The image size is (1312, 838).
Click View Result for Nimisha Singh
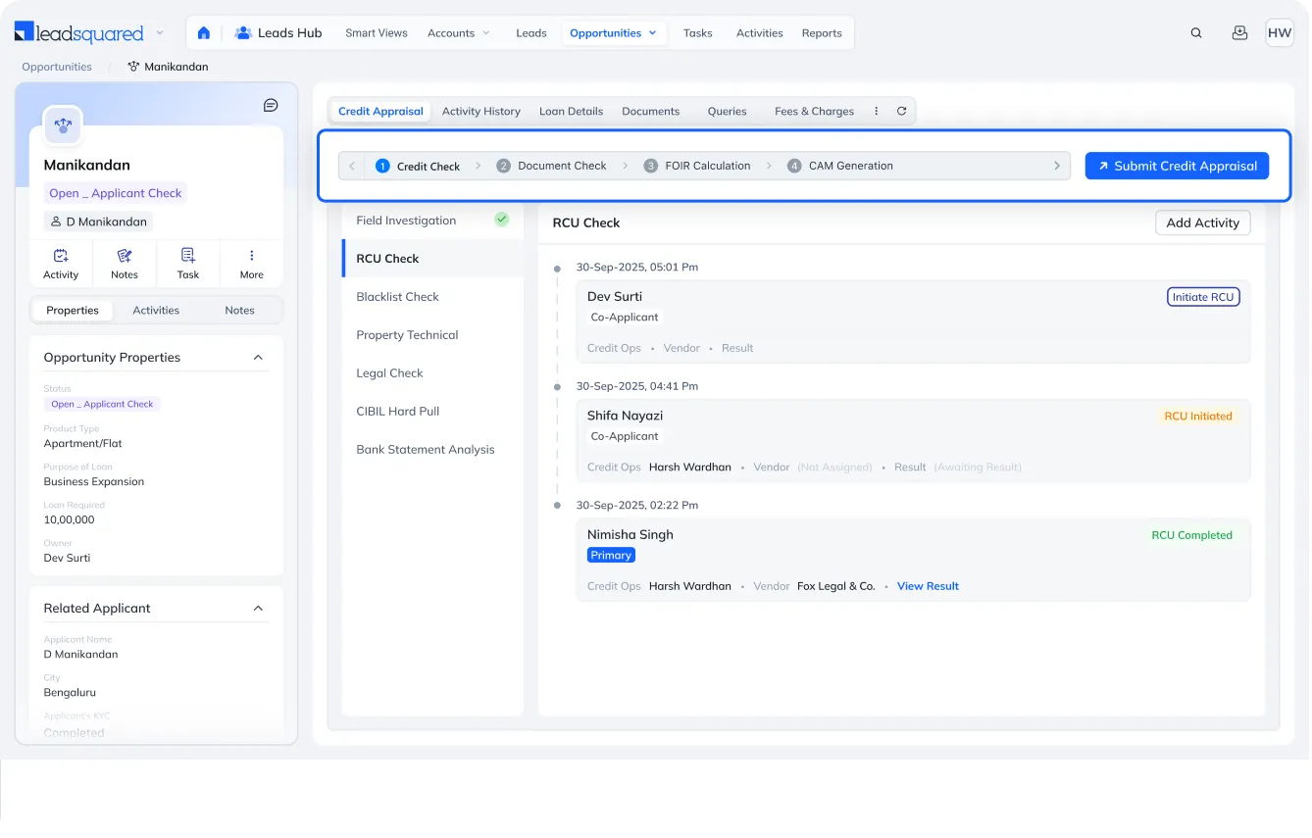click(x=928, y=586)
